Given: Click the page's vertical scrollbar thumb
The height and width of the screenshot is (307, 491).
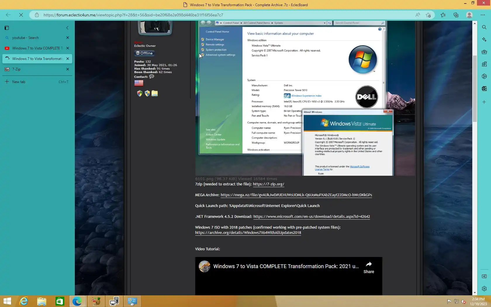Looking at the screenshot, I should click(475, 88).
